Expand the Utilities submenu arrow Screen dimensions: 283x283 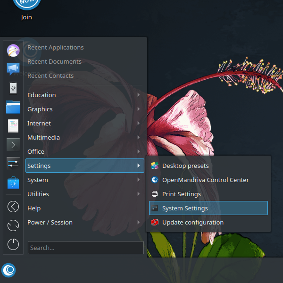coord(138,194)
